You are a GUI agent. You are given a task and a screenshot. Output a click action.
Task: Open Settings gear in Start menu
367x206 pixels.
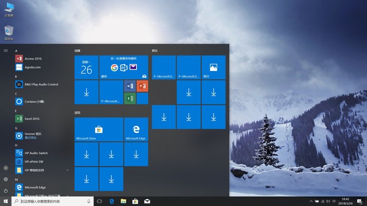coord(6,179)
